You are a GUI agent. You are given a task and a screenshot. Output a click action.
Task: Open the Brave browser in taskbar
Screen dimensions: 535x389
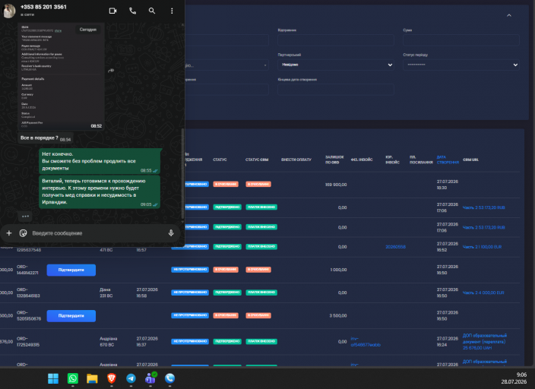(112, 378)
